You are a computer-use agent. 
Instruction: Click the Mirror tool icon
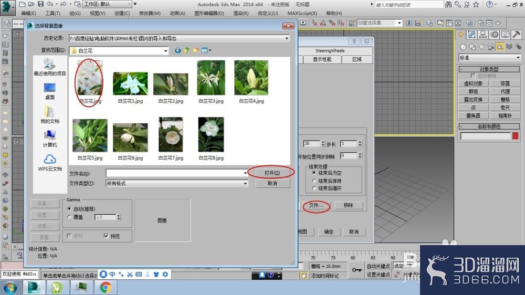point(409,23)
